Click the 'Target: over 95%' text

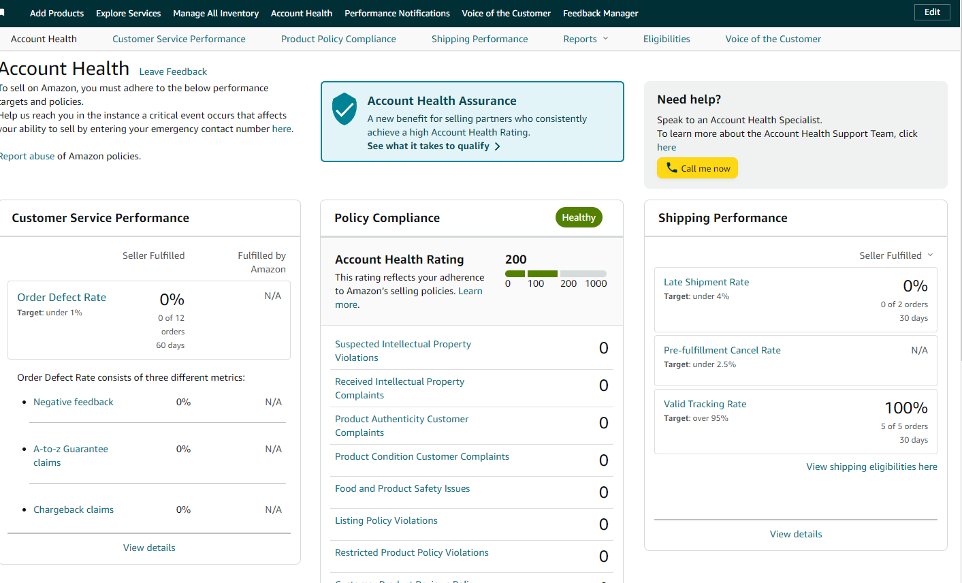[696, 418]
